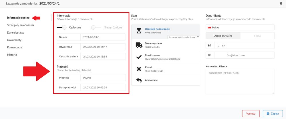
Task: Click the email field with icloud.com
Action: click(245, 55)
